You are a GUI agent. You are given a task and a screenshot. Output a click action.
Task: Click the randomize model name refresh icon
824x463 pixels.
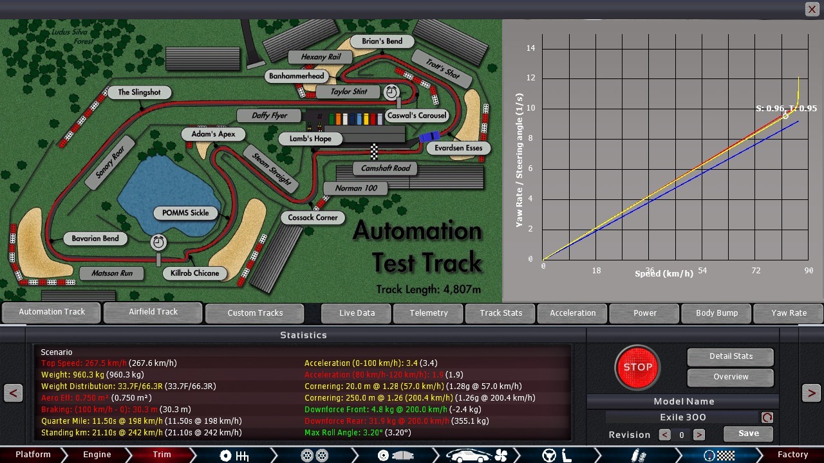767,417
